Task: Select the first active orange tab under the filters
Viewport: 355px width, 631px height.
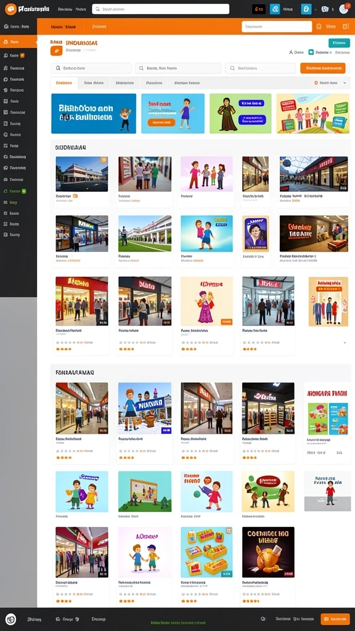Action: 64,83
